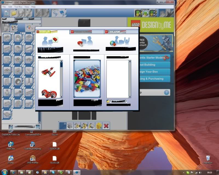
Task: Click the cursor with question mark help icon
Action: coord(55,13)
